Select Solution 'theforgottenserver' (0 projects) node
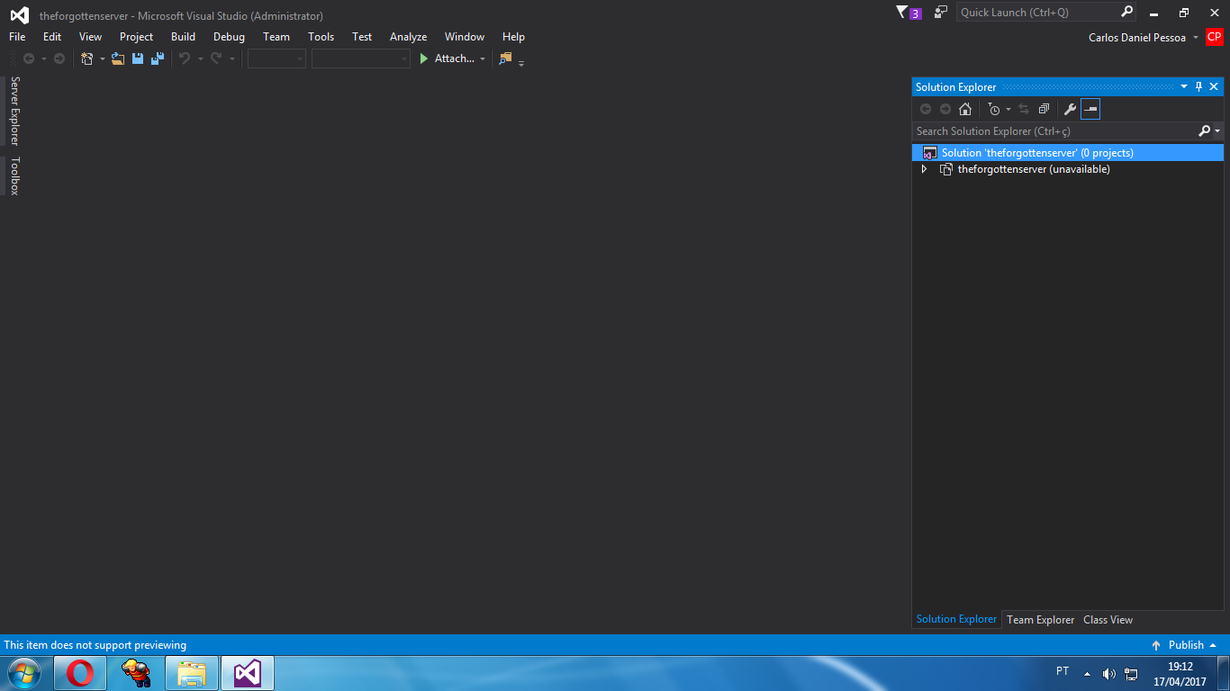 [1068, 153]
